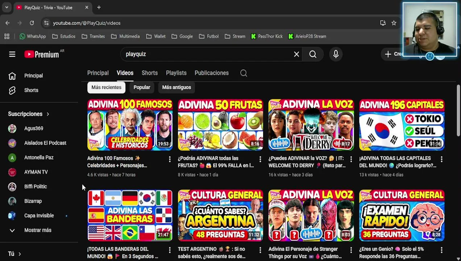461x261 pixels.
Task: Open Principal home icon in sidebar
Action: (x=12, y=76)
